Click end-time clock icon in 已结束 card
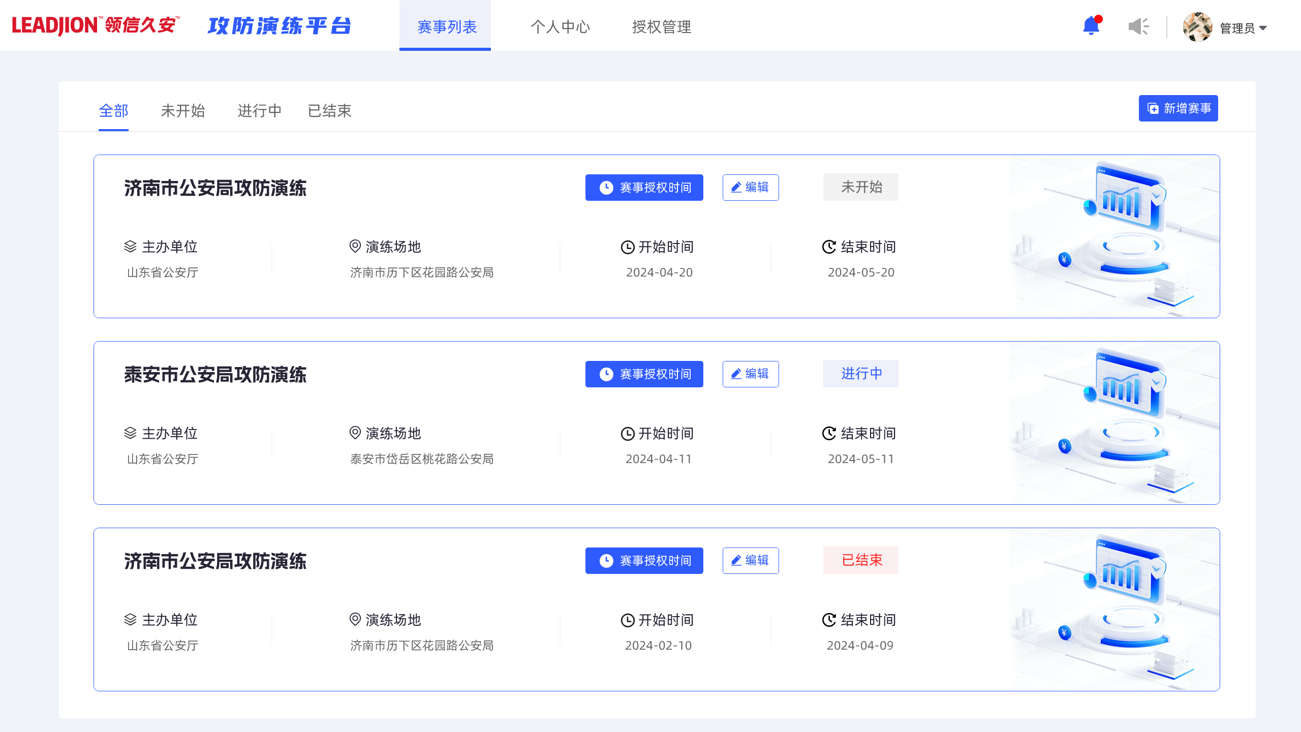The width and height of the screenshot is (1301, 732). click(829, 620)
